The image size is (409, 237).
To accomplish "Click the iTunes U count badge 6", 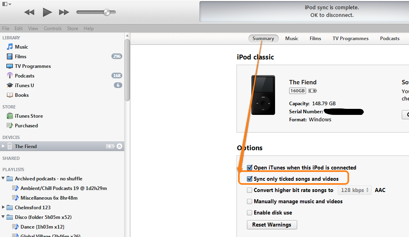I will (118, 85).
